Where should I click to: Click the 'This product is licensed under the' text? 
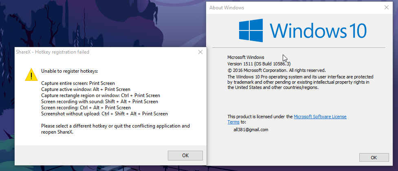[260, 117]
